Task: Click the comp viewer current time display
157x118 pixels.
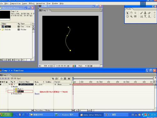Action: point(61,66)
